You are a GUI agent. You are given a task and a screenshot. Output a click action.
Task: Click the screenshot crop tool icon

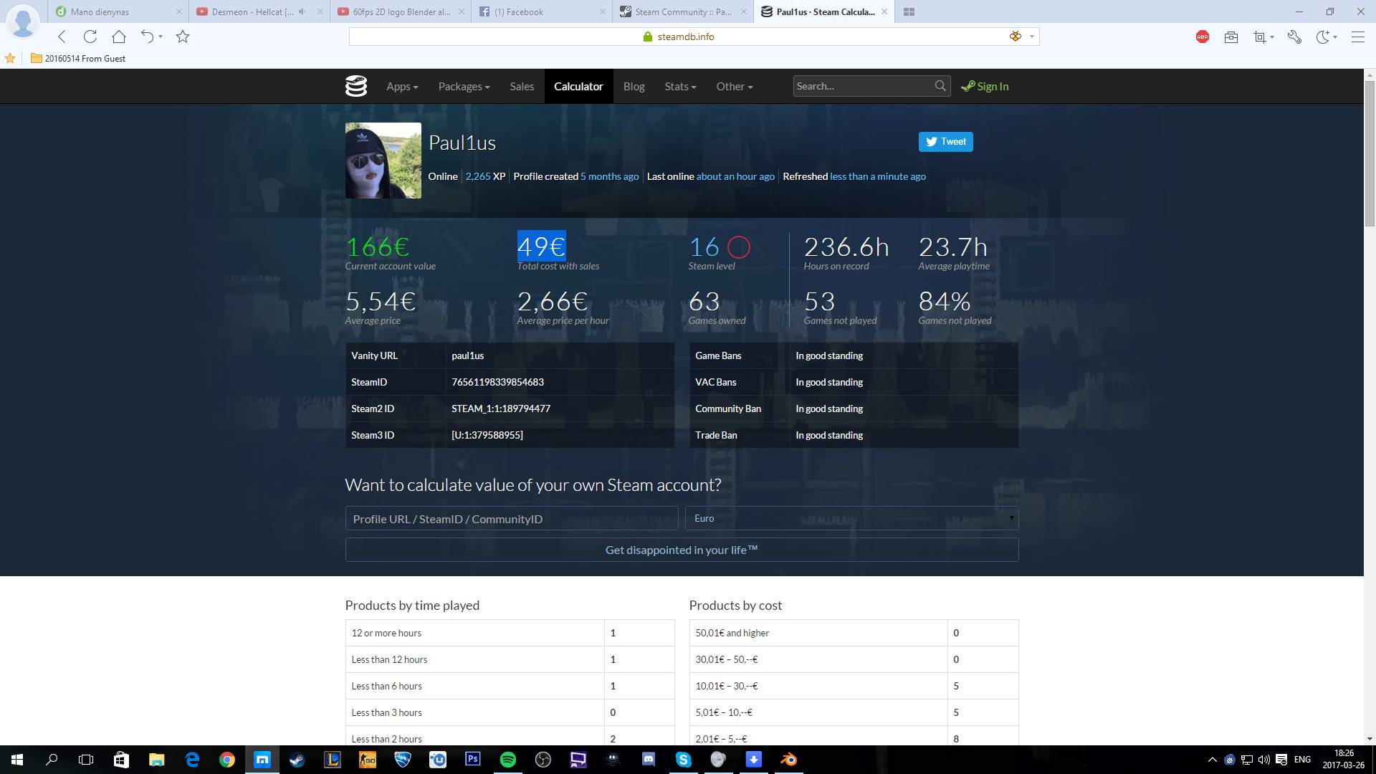click(1259, 37)
